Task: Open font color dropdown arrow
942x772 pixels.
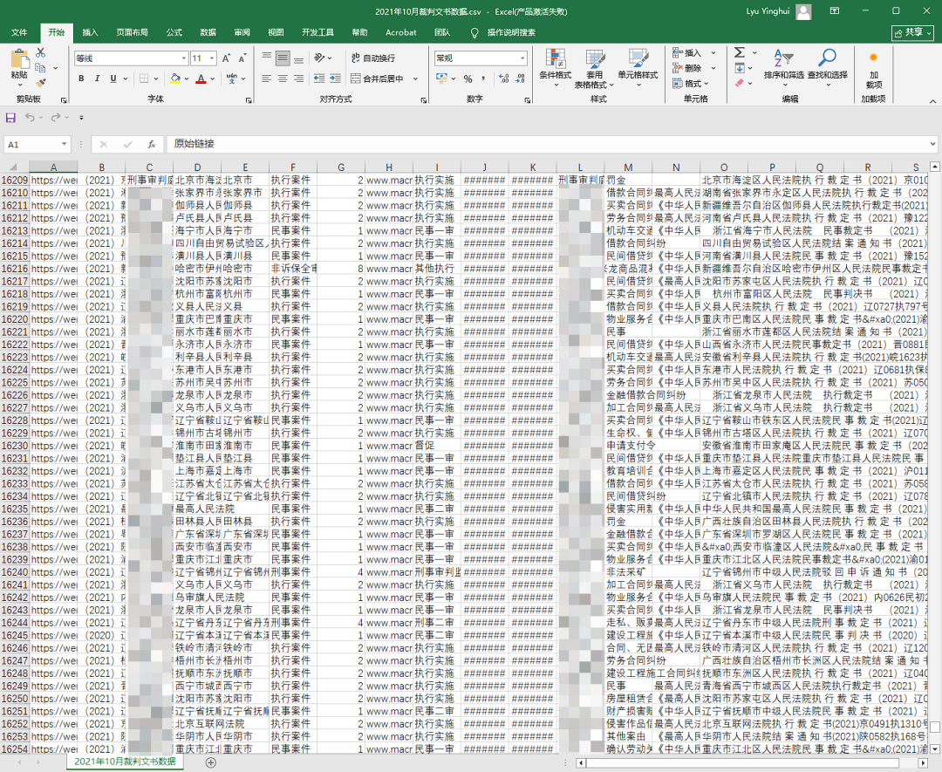Action: pos(213,79)
